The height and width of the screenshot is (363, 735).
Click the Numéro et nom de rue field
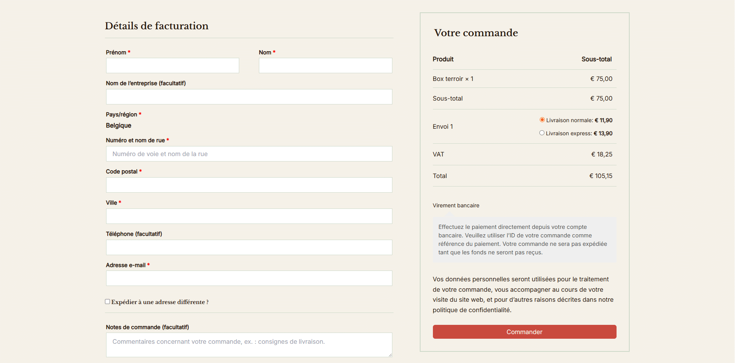tap(249, 154)
